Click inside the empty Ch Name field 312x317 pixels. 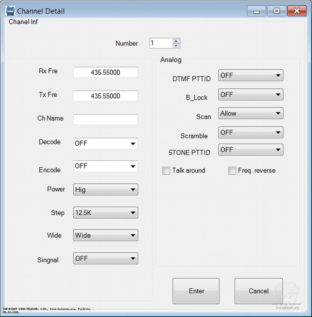[x=105, y=119]
